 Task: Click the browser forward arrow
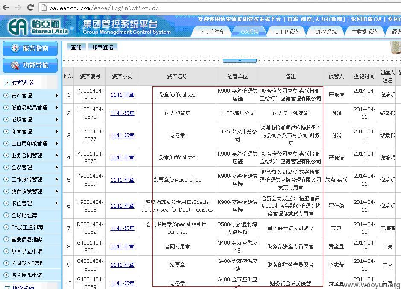click(x=18, y=7)
